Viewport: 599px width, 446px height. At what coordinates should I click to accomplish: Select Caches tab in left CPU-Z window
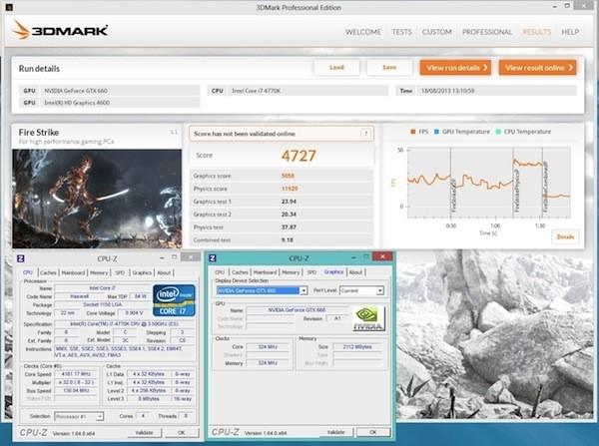(x=48, y=272)
